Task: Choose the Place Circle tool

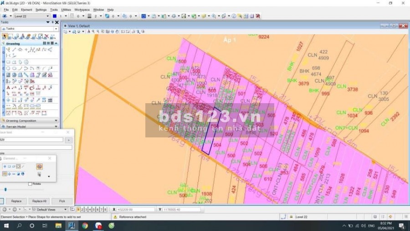Action: click(x=8, y=68)
